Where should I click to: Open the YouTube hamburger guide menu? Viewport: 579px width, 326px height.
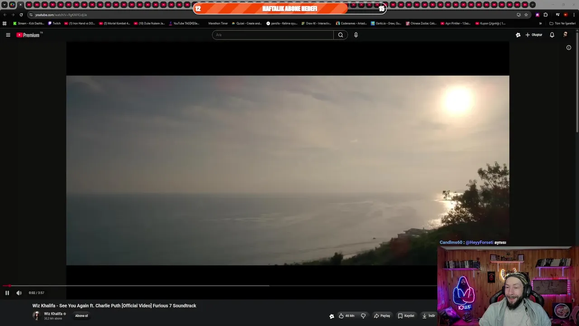click(x=8, y=35)
